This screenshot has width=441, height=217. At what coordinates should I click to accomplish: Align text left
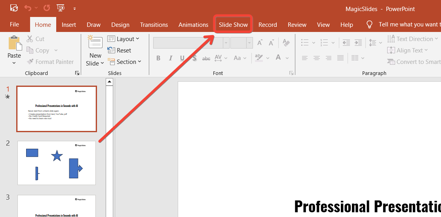click(x=305, y=58)
